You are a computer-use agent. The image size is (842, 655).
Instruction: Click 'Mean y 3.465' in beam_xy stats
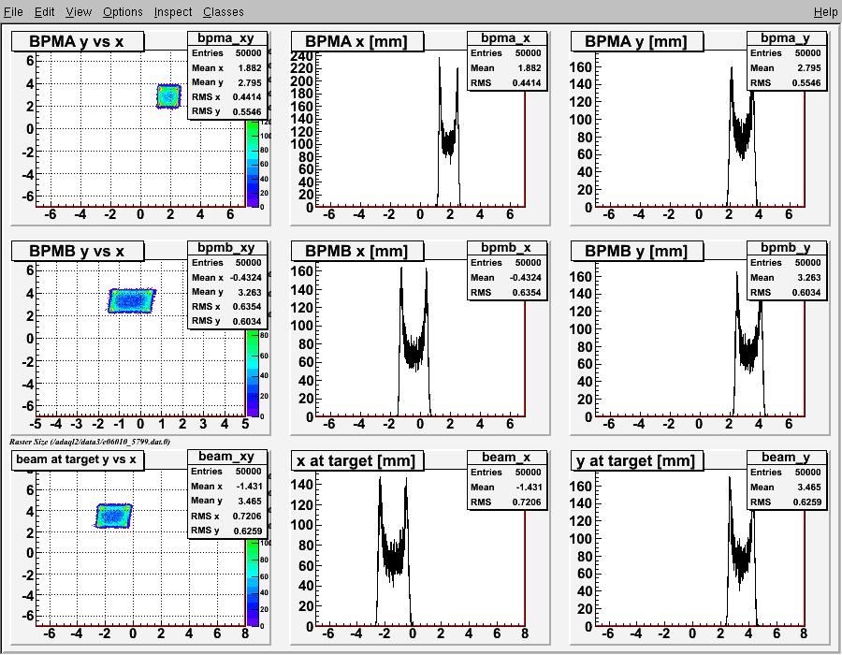226,501
